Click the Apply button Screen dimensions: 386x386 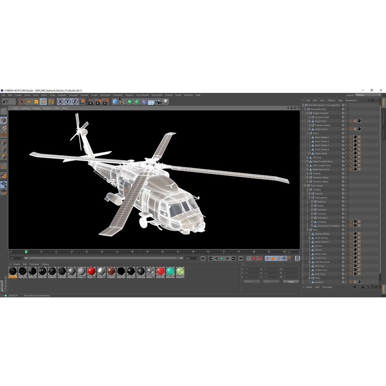291,282
